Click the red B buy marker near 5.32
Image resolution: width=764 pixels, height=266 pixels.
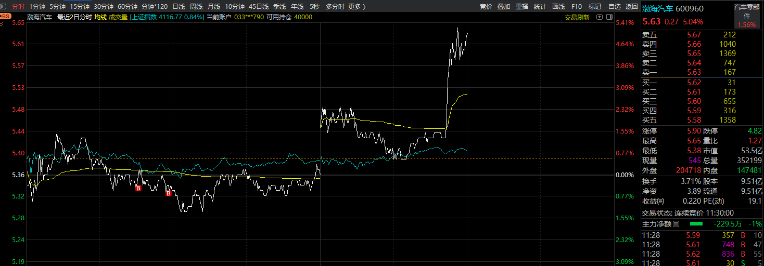click(x=169, y=193)
